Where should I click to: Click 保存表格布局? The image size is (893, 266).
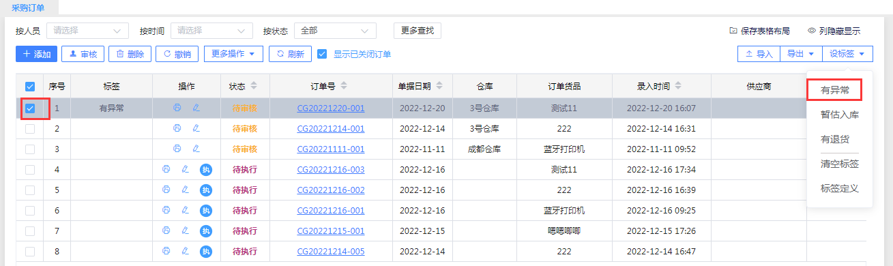click(759, 31)
